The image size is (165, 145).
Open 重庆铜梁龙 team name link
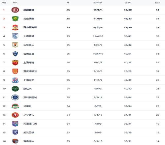tap(30, 71)
